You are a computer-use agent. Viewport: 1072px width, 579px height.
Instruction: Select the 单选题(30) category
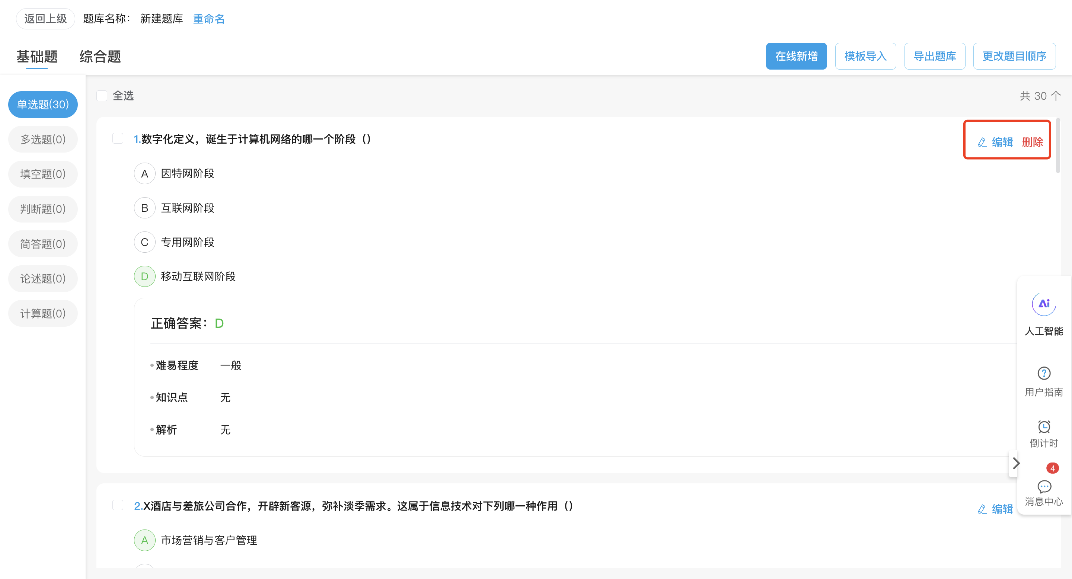click(x=43, y=105)
